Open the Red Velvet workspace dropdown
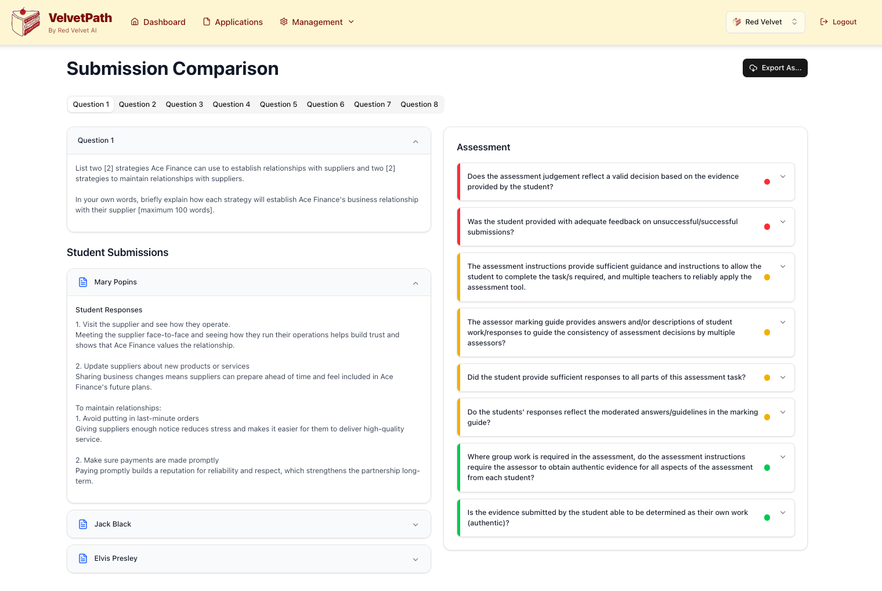This screenshot has width=882, height=591. (x=765, y=21)
